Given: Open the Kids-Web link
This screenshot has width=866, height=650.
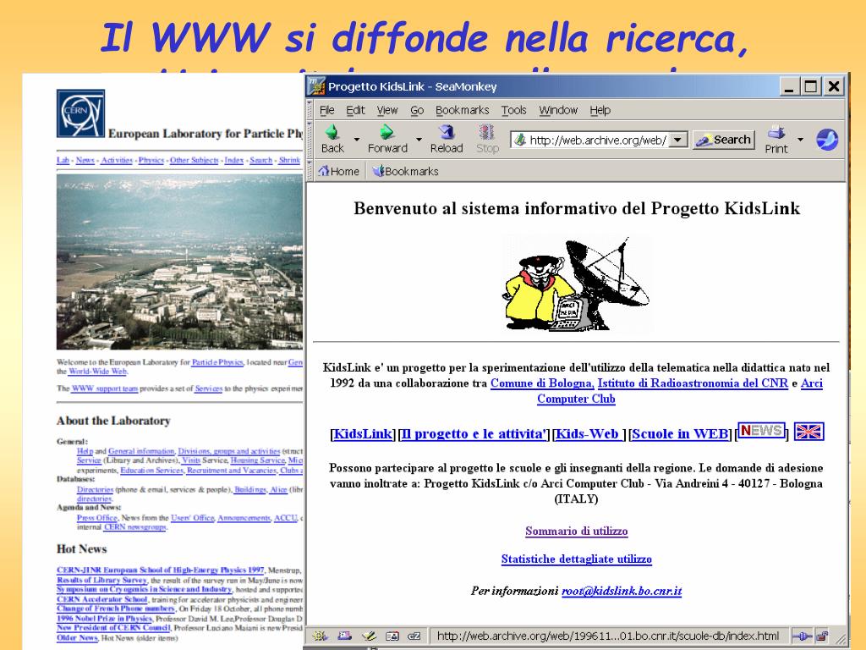Looking at the screenshot, I should coord(587,434).
